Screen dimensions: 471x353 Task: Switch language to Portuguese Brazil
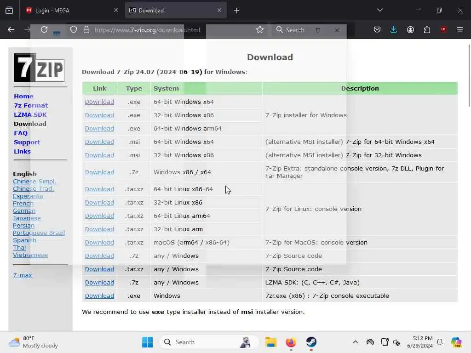39,233
